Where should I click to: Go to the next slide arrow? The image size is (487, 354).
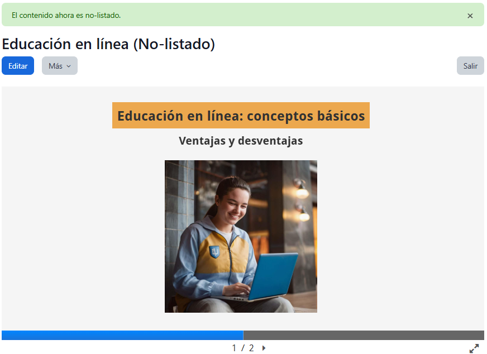[x=264, y=348]
